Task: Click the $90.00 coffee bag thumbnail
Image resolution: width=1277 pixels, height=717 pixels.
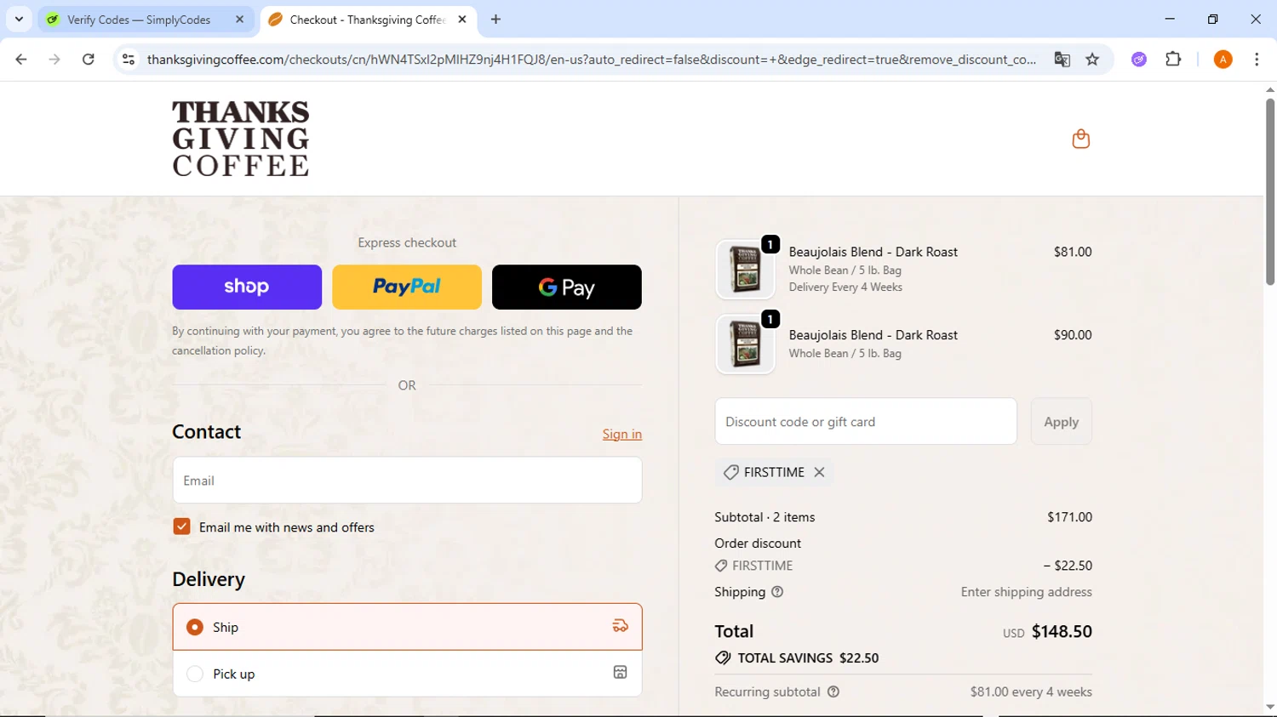Action: point(745,344)
